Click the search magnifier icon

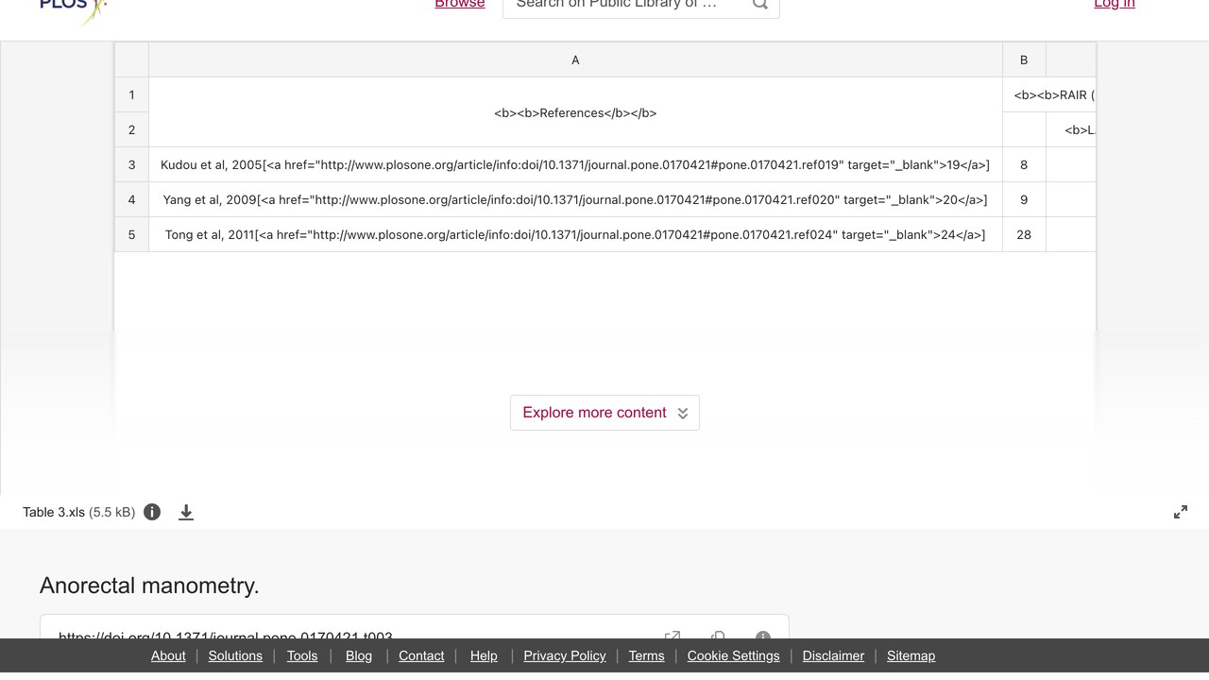coord(760,4)
